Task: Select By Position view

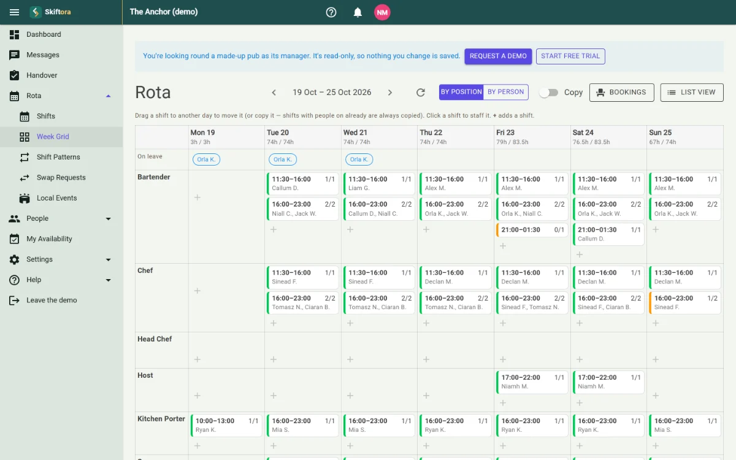Action: click(461, 92)
